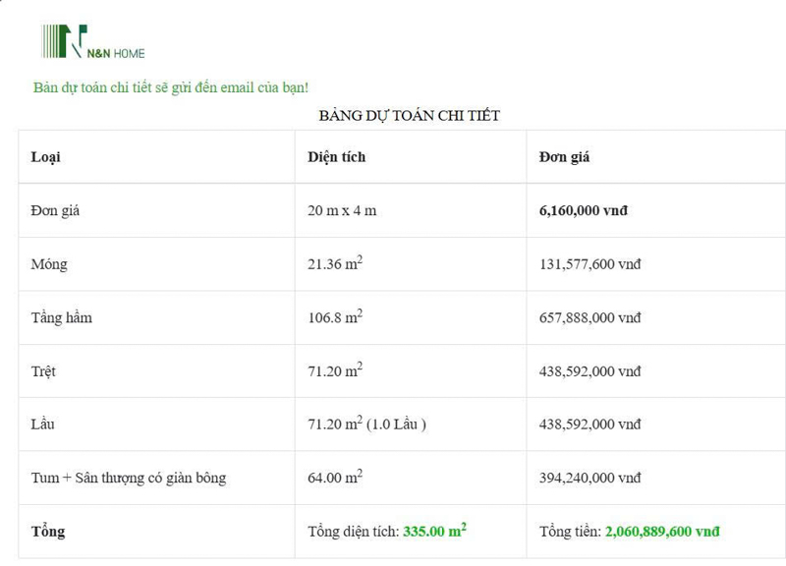Select the Móng row label
Image resolution: width=786 pixels, height=566 pixels.
pyautogui.click(x=49, y=264)
